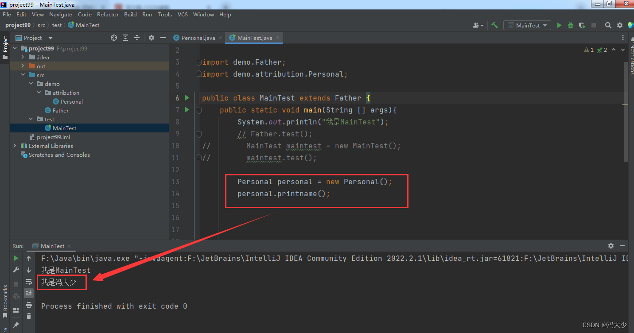This screenshot has height=333, width=634.
Task: Rerun MainTest in Run panel
Action: [16, 258]
